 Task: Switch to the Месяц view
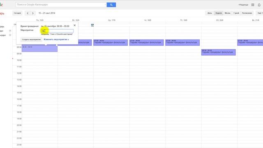[x=227, y=13]
